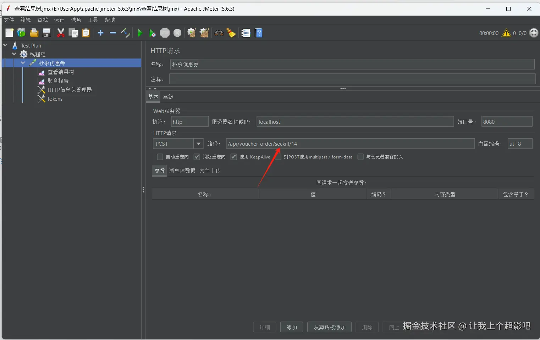The width and height of the screenshot is (540, 340).
Task: Click the panel collapse arrows under 注释
Action: tap(152, 88)
